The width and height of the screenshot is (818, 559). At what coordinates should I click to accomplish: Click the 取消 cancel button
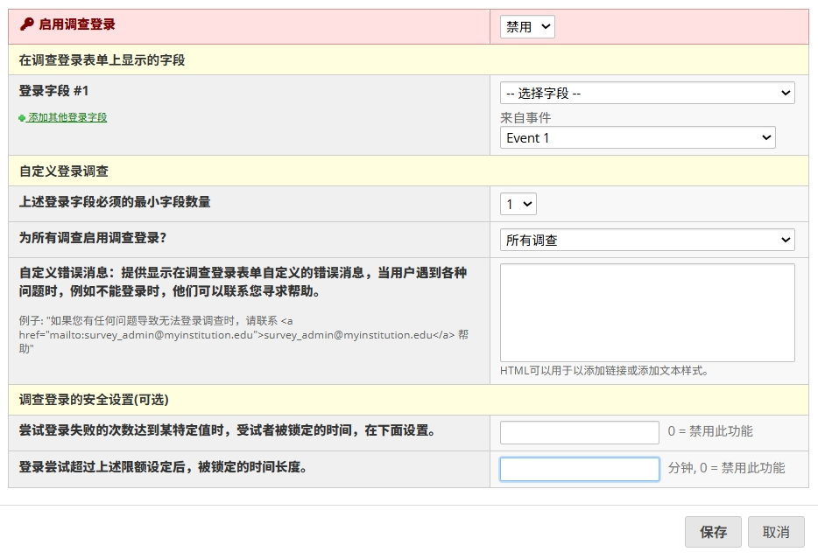tap(776, 532)
